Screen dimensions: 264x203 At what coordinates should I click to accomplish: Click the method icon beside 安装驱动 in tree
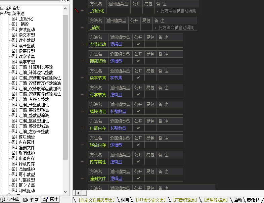14,30
